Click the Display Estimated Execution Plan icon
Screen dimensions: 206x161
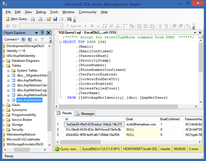[x=105, y=26]
